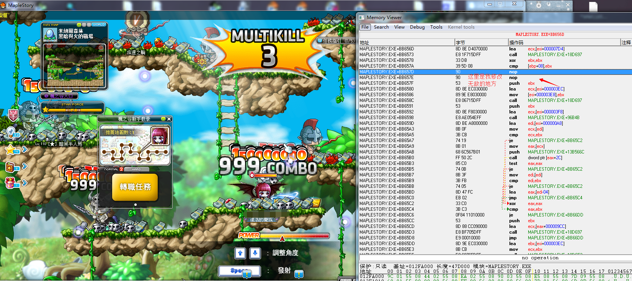Click the red shield emblem icon
Screen dimensions: 632x281
(x=13, y=115)
